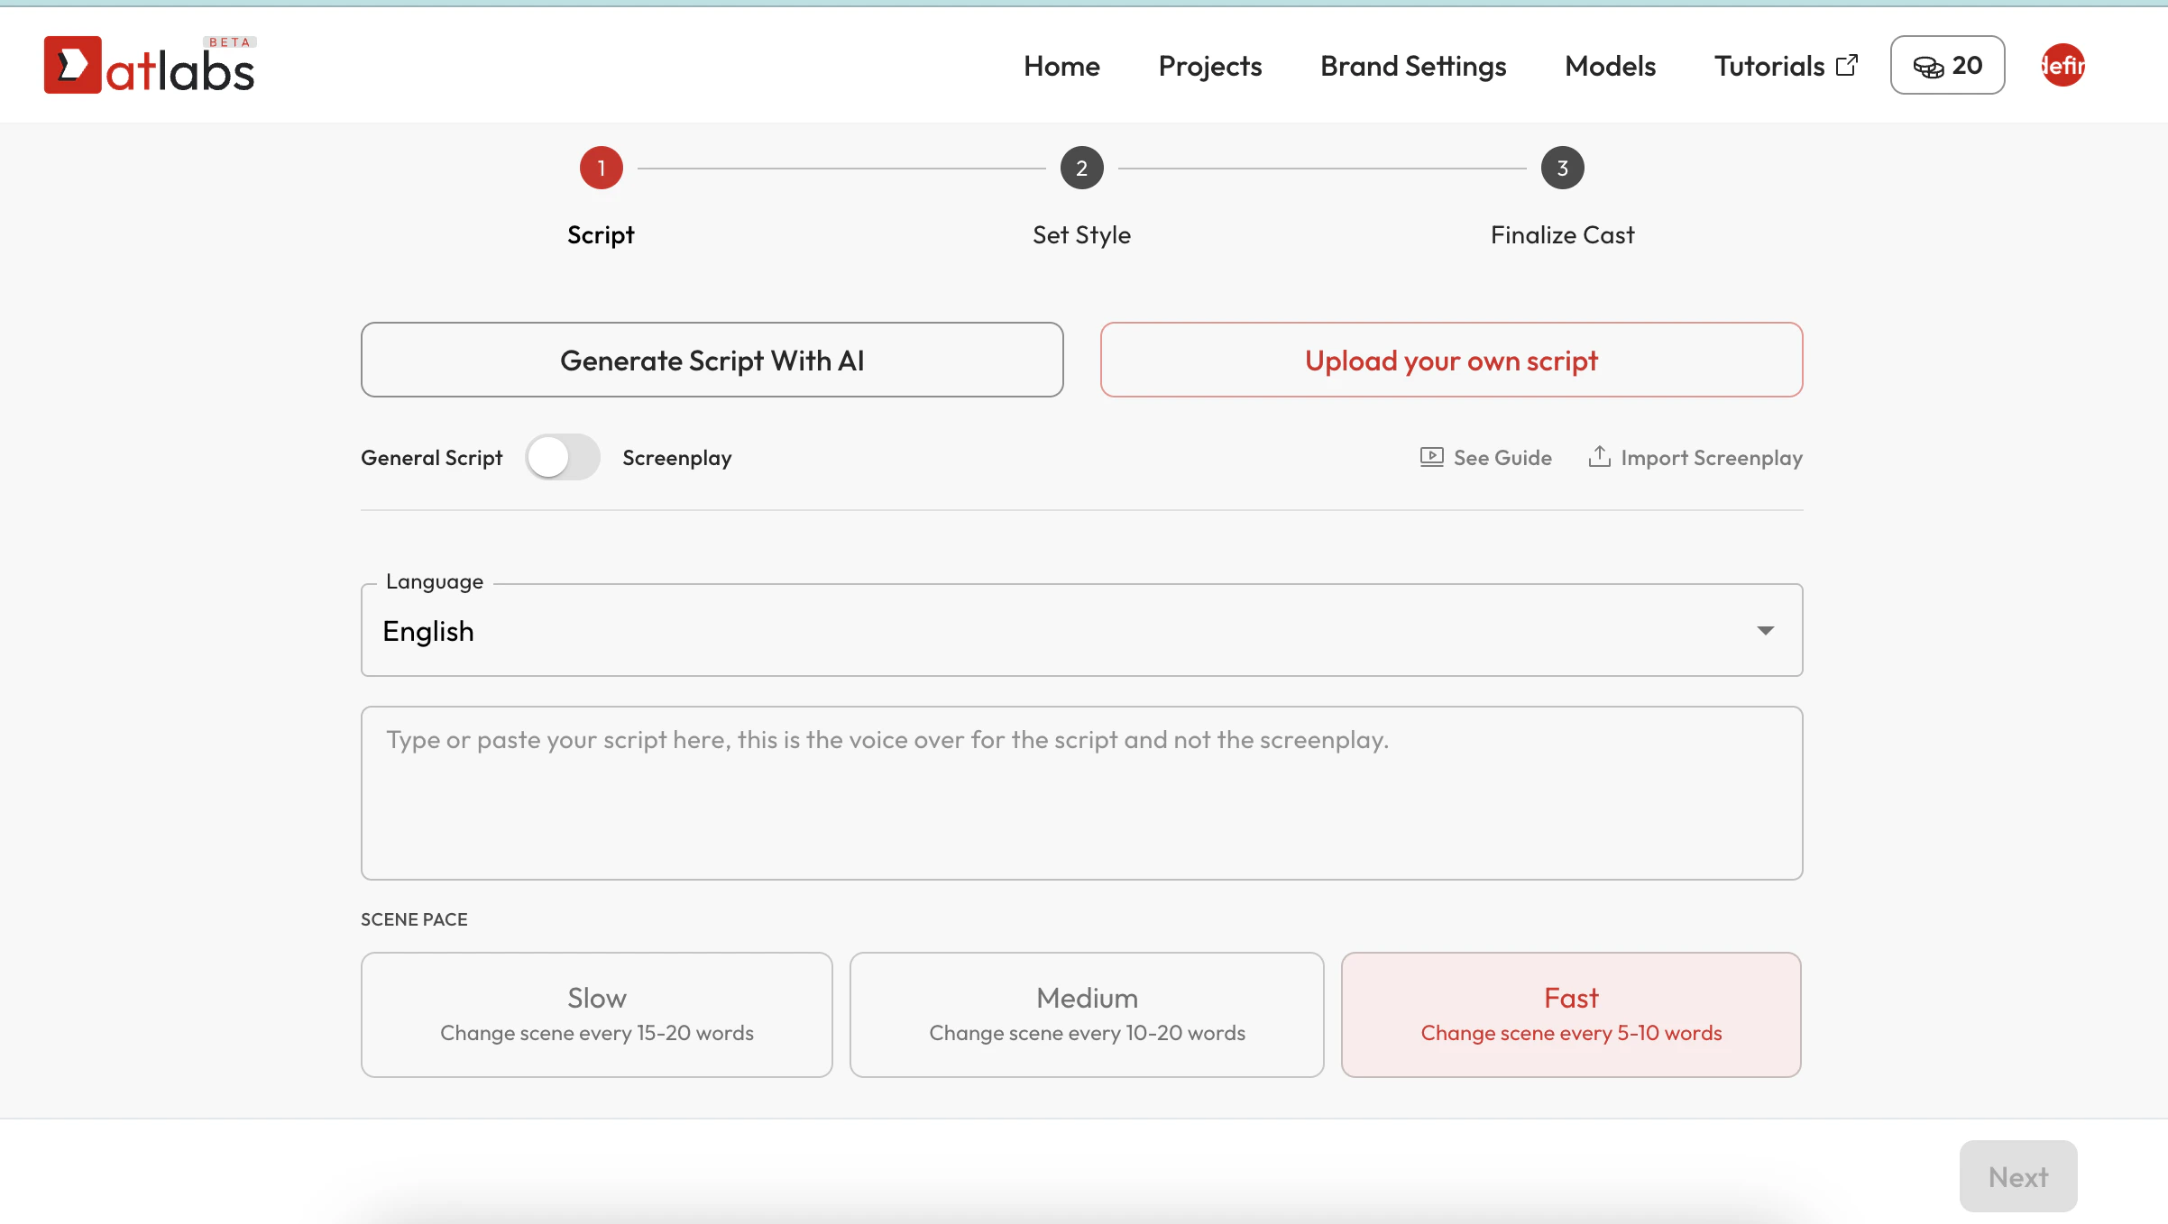Click Generate Script With AI
The height and width of the screenshot is (1224, 2168).
[712, 360]
